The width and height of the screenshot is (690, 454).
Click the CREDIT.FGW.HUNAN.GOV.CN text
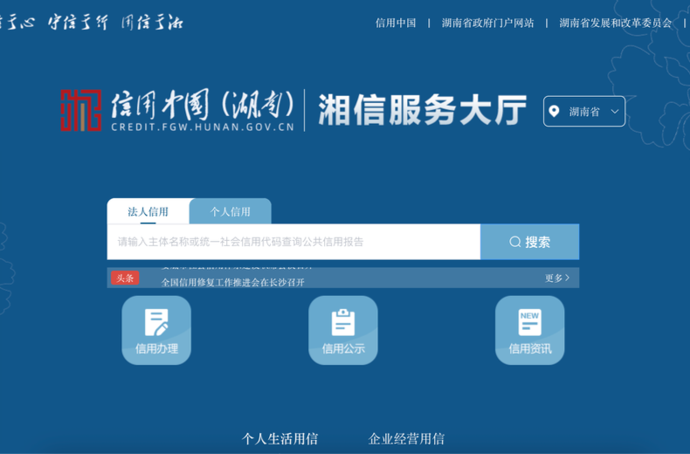pyautogui.click(x=203, y=127)
